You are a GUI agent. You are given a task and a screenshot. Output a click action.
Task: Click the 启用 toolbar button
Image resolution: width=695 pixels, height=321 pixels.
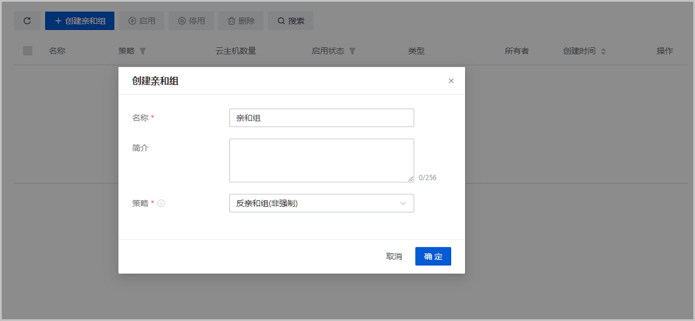[x=141, y=21]
